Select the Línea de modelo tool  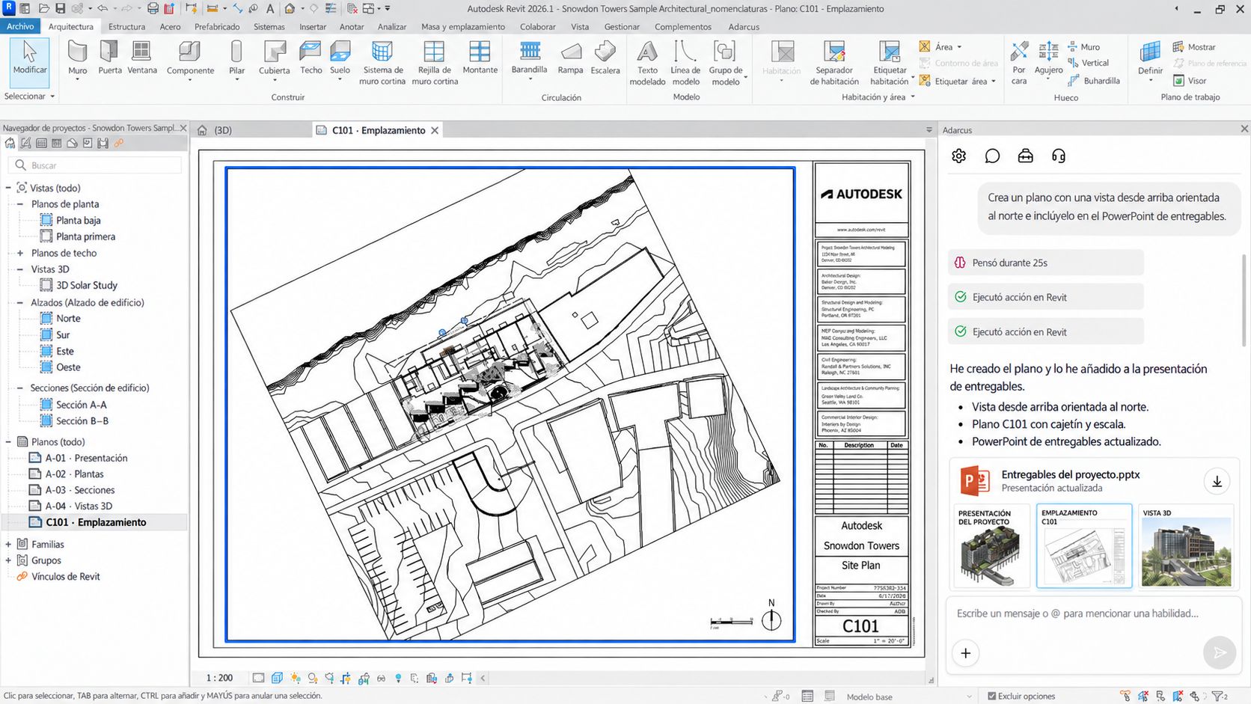click(685, 63)
